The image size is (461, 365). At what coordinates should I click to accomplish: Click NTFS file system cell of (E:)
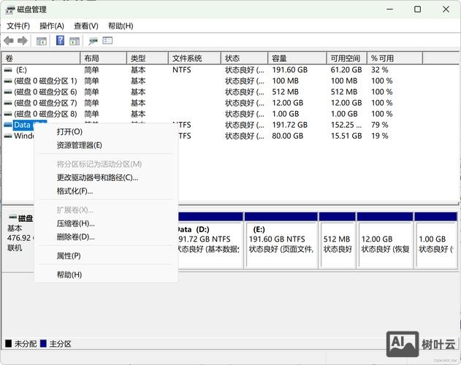(182, 70)
